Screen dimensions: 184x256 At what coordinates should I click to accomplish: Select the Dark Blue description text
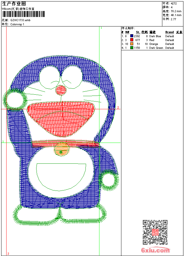coord(155,36)
